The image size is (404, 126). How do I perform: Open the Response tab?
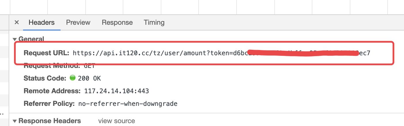(x=117, y=22)
